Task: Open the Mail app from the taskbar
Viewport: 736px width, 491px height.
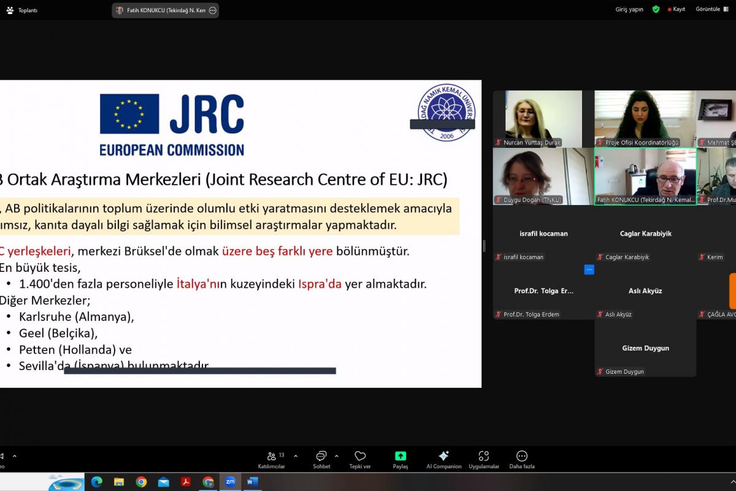Action: [163, 482]
